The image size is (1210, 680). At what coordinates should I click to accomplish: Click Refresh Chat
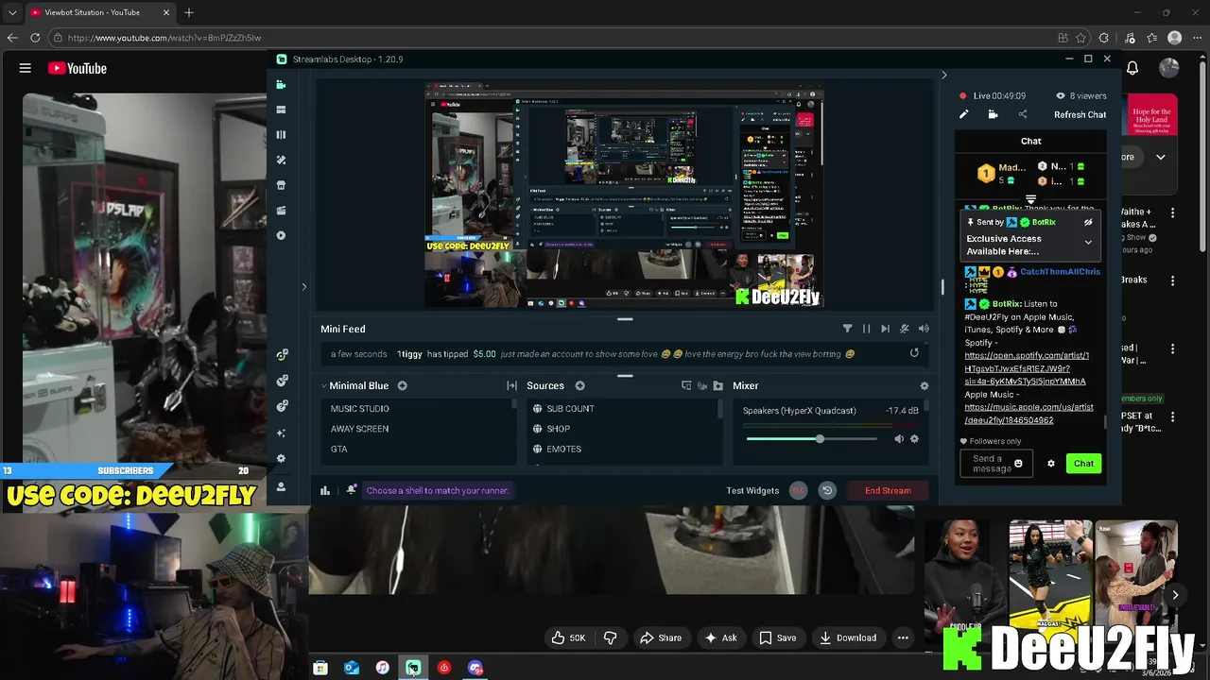pyautogui.click(x=1080, y=114)
